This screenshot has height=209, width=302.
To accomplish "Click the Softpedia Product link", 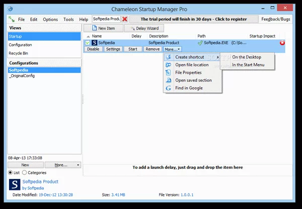I will tap(40, 181).
